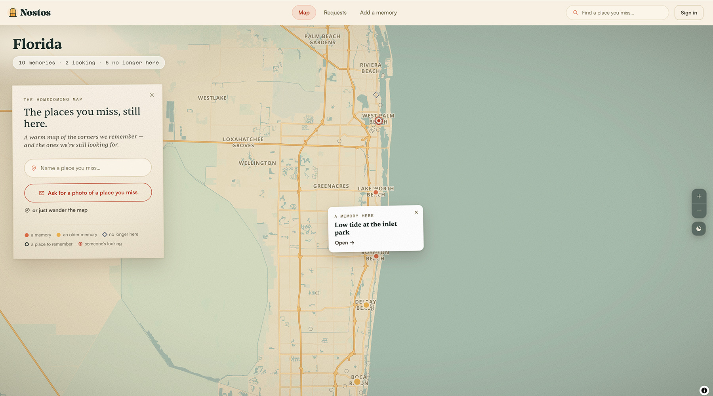Screen dimensions: 713x396
Task: Click the pin icon in the place input
Action: click(x=34, y=168)
